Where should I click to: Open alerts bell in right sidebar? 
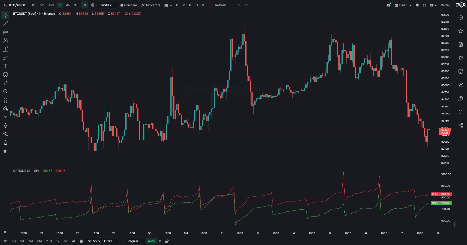(x=461, y=58)
